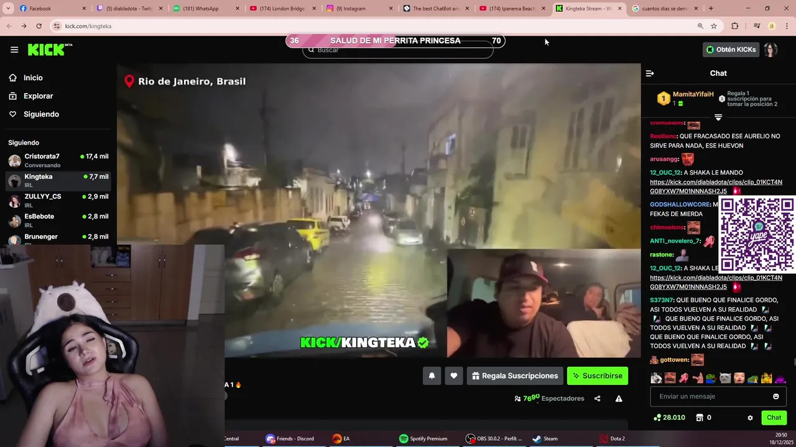Click the 7690 Espectadores viewer count
796x447 pixels.
549,398
